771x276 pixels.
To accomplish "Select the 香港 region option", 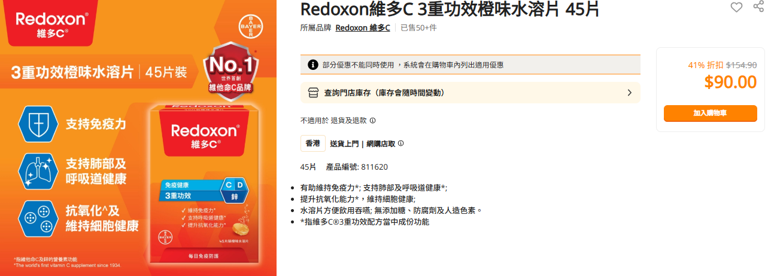I will (313, 143).
